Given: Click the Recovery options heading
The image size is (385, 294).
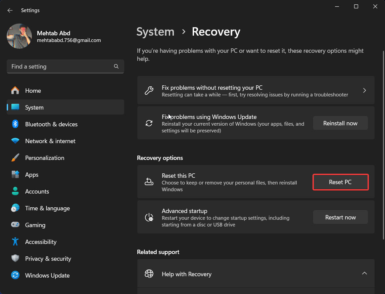Looking at the screenshot, I should (160, 158).
